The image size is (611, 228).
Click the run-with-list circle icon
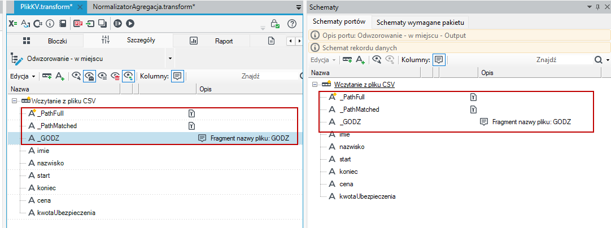pos(117,23)
